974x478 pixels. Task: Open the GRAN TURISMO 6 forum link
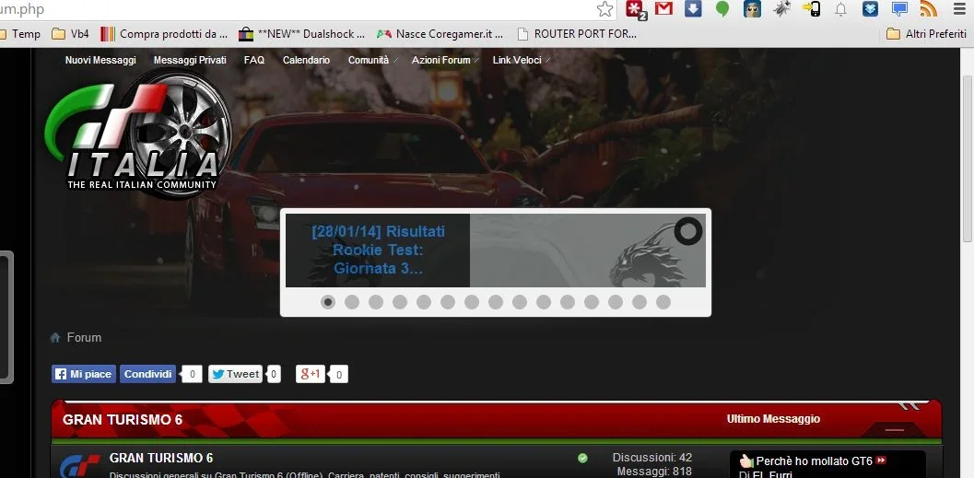pyautogui.click(x=161, y=458)
